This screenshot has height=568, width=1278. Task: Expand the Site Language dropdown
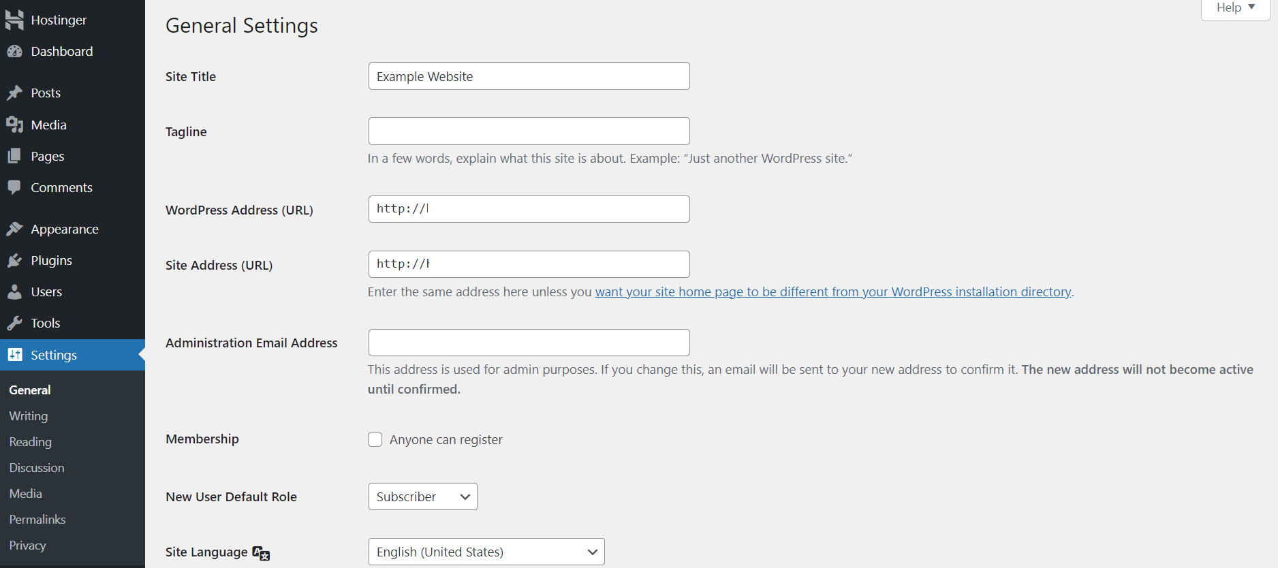pos(486,552)
